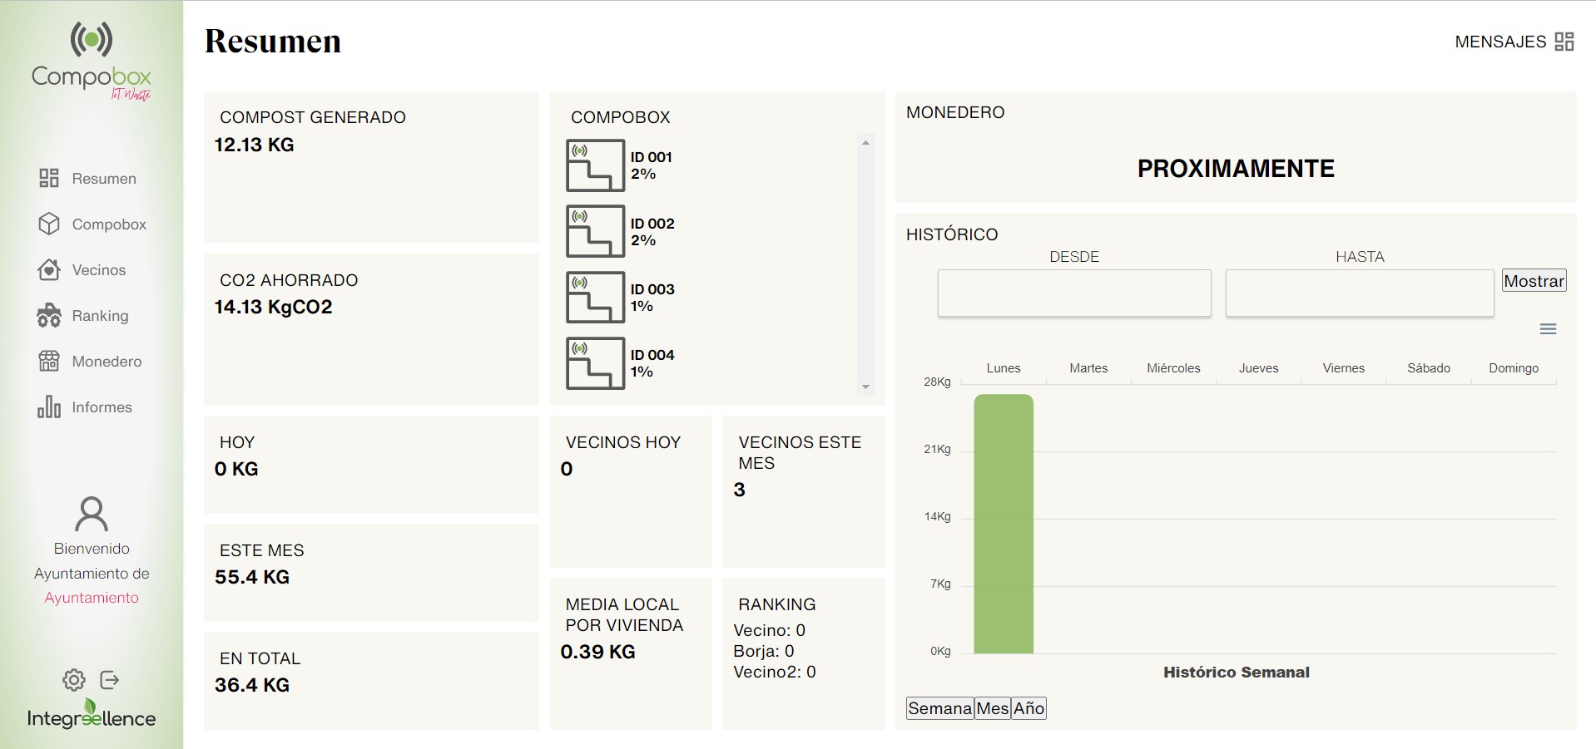The image size is (1596, 749).
Task: Navigate to Compobox sidebar item
Action: [x=108, y=224]
